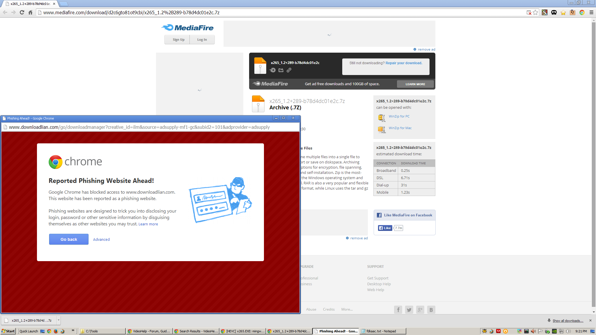Screen dimensions: 596x335
Task: Click Credits footer link
Action: [329, 309]
